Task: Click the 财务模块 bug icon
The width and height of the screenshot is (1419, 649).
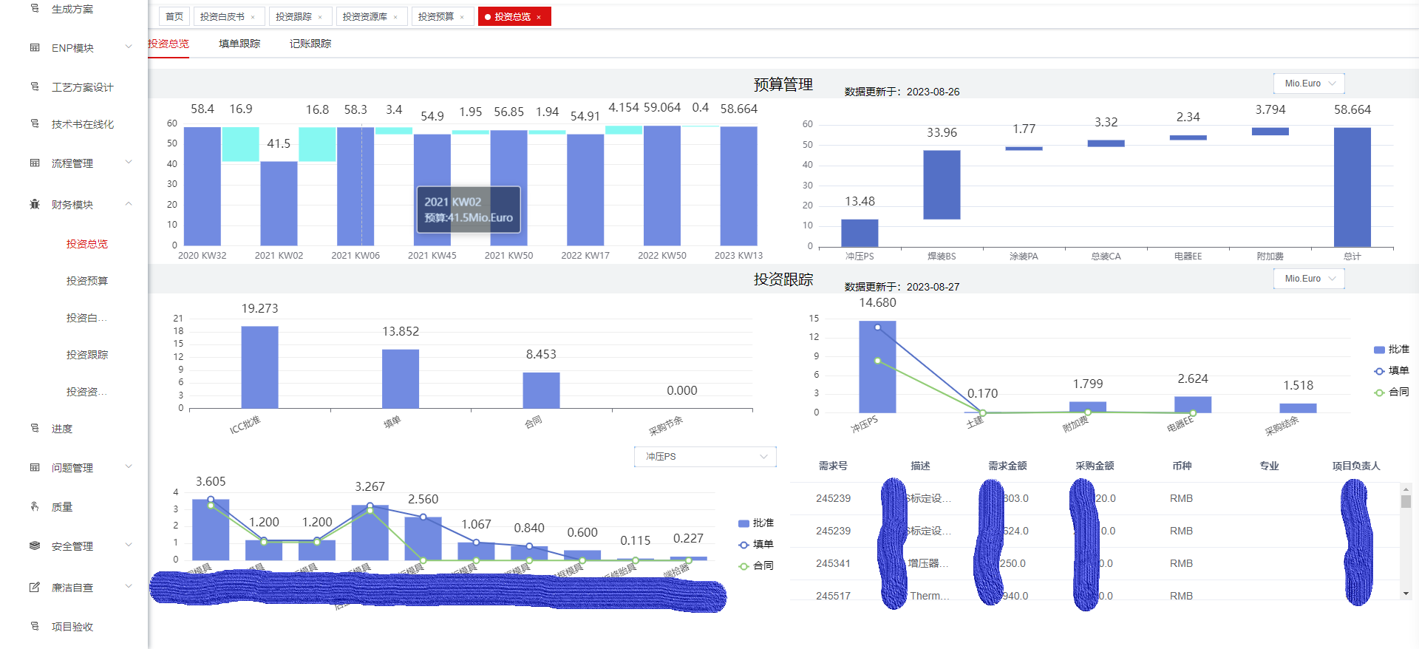Action: pyautogui.click(x=35, y=204)
